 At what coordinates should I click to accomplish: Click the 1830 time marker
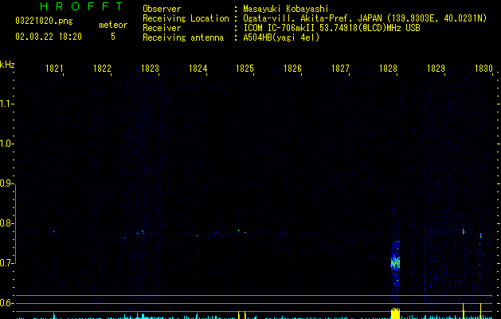click(x=483, y=69)
